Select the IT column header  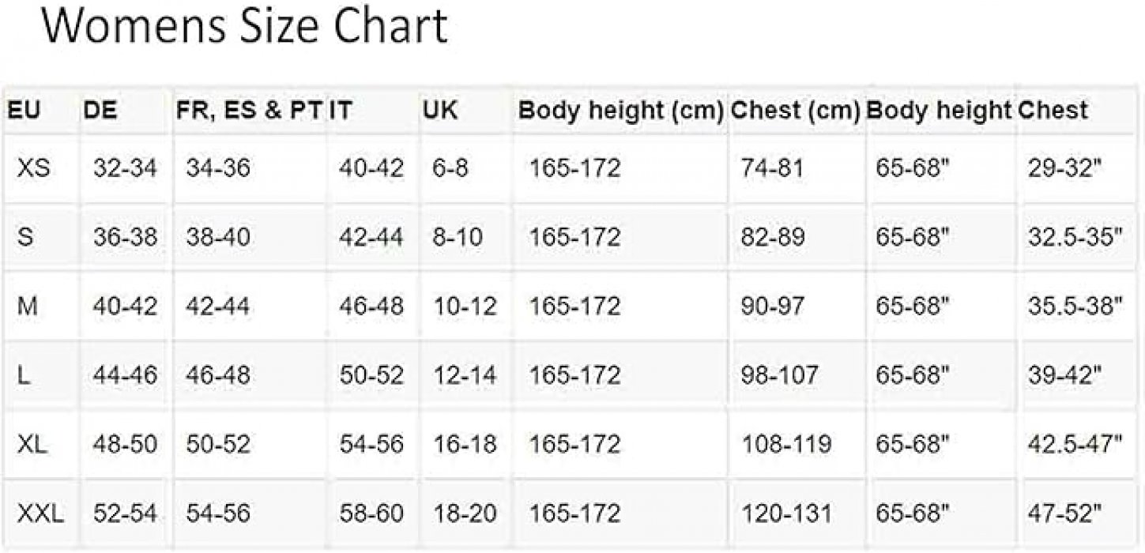tap(341, 110)
